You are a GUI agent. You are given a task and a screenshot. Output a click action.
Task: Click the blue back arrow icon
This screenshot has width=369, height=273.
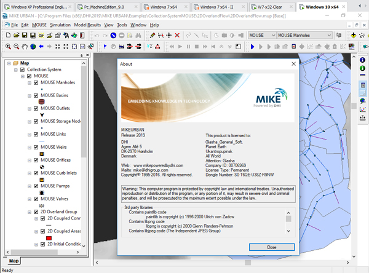point(41,46)
